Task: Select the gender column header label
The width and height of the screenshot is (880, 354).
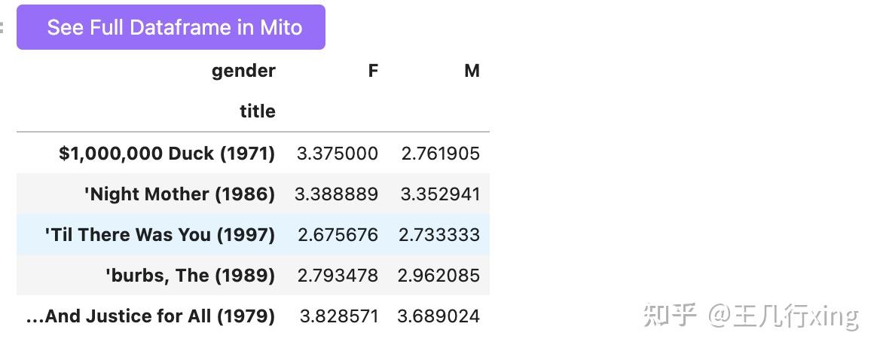Action: tap(243, 71)
